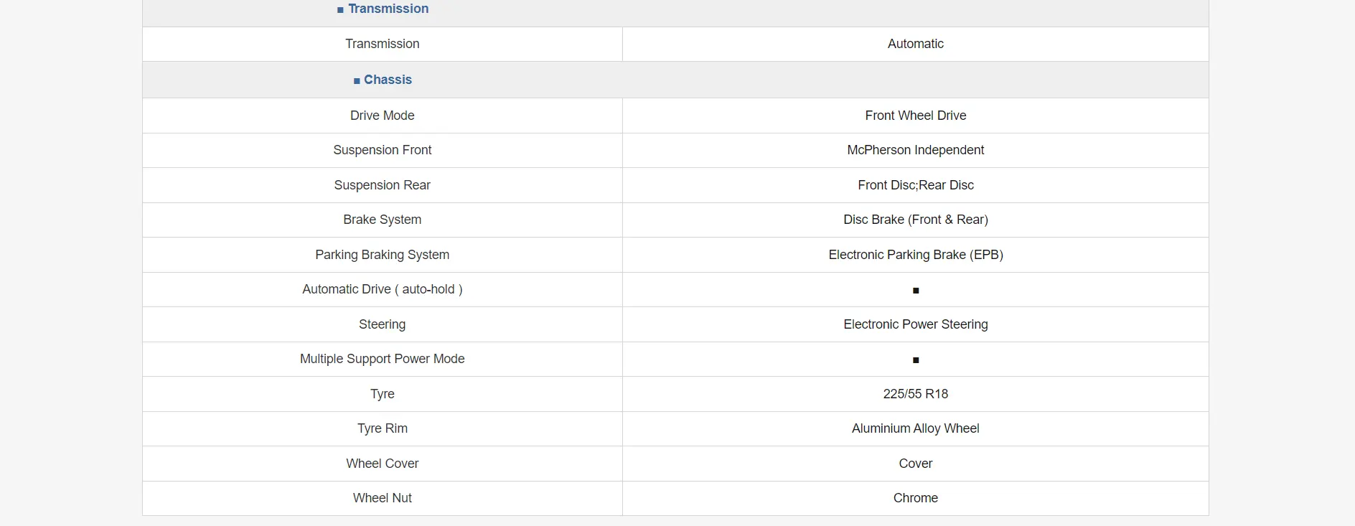This screenshot has height=526, width=1355.
Task: Click the Electronic Power Steering value
Action: point(915,324)
